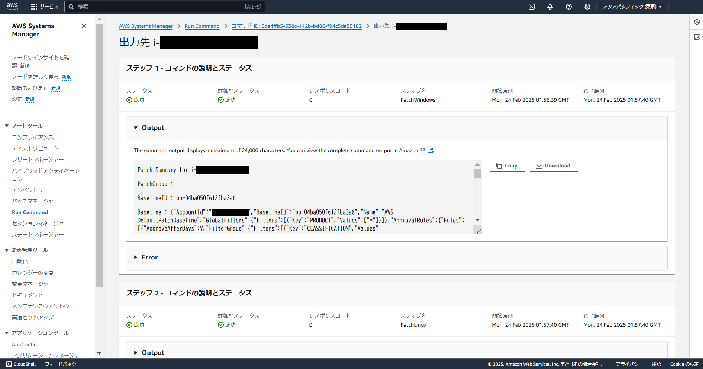Close the AWS Systems Manager sidebar panel

pyautogui.click(x=84, y=26)
